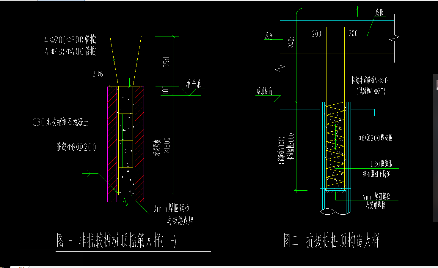Click the floating panel at the right edge
The width and height of the screenshot is (438, 268).
pos(435,148)
